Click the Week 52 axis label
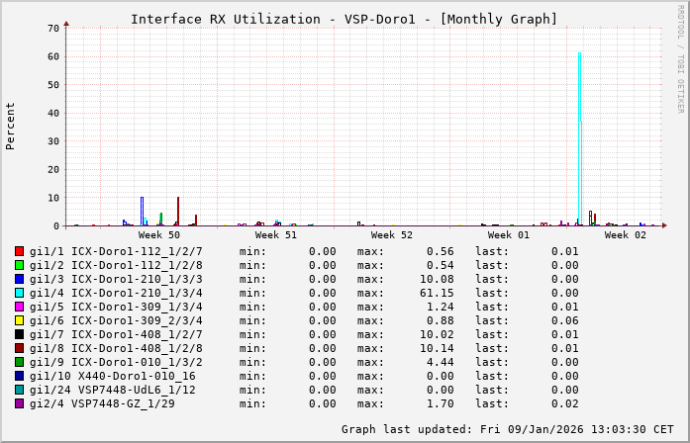 point(392,235)
